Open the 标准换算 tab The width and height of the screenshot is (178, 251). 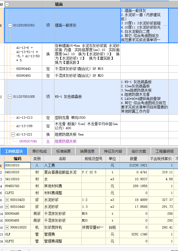click(63, 151)
